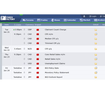Click the Impact column header
Viewport: 105px width, 103px height.
[38, 25]
